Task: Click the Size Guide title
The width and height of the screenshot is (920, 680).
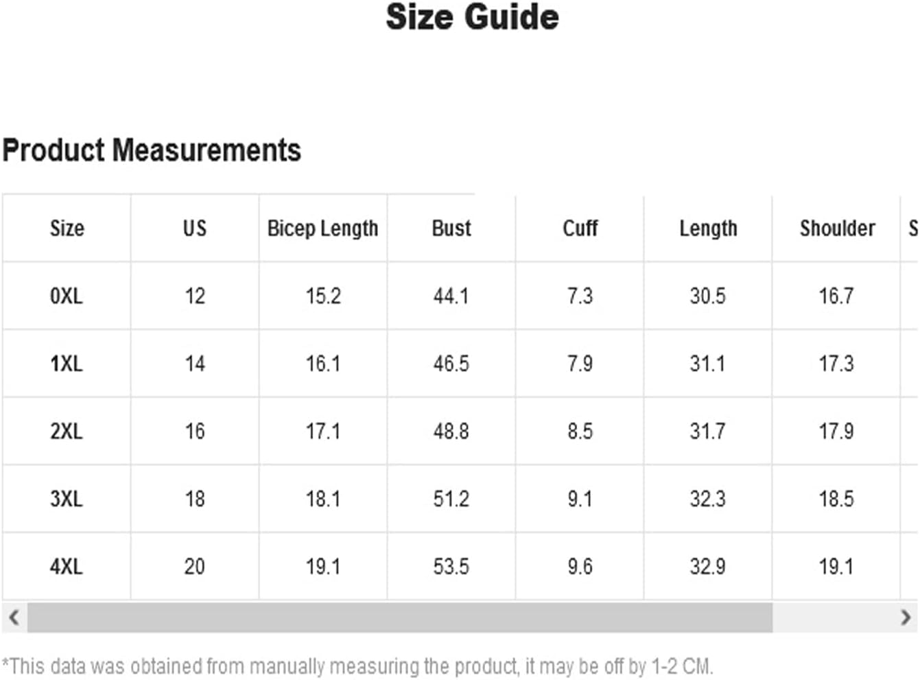Action: (x=472, y=17)
